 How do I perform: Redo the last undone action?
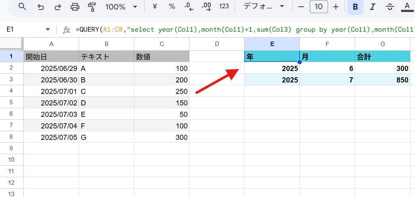pyautogui.click(x=58, y=7)
